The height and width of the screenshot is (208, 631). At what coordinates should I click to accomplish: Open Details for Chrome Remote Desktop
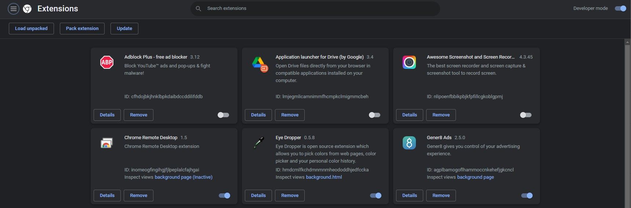pos(107,196)
